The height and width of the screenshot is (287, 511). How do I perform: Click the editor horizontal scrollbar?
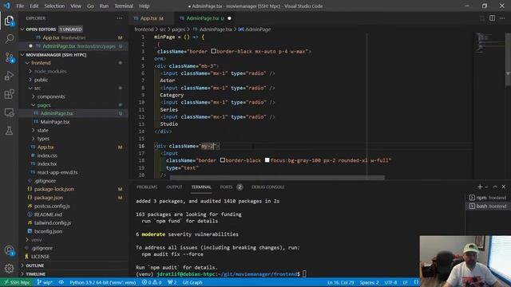(x=277, y=178)
